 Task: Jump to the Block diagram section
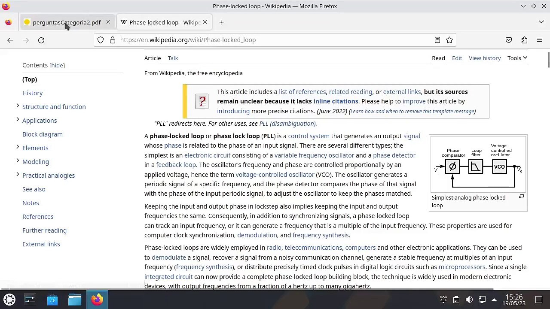43,134
